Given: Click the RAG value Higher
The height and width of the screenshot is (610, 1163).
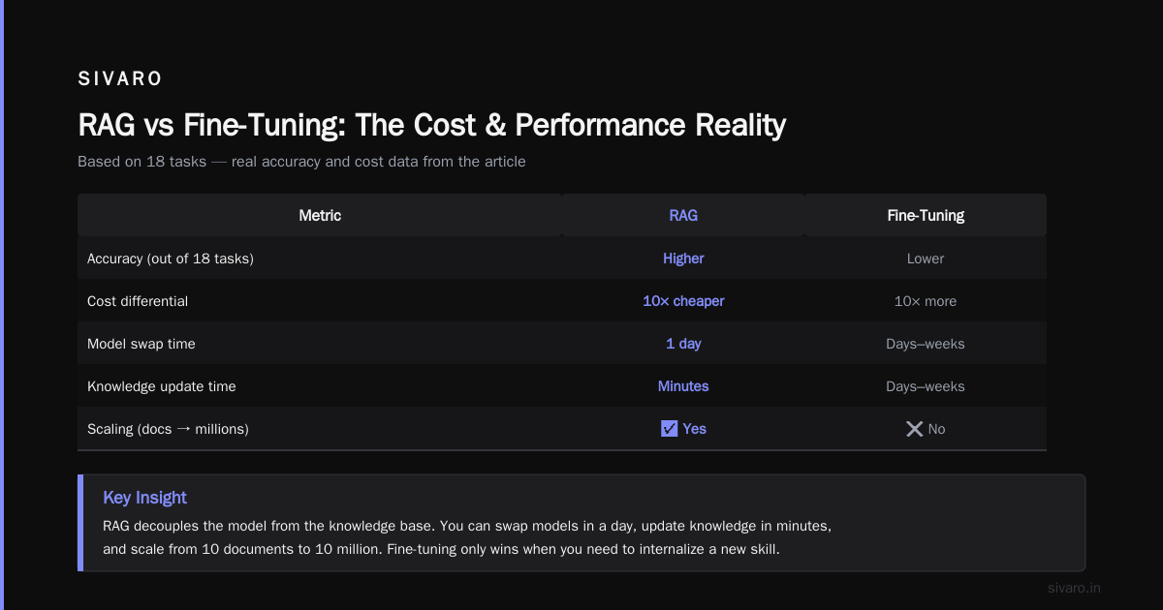Looking at the screenshot, I should [683, 259].
